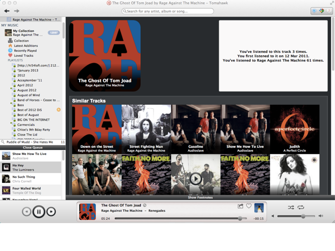The image size is (335, 251).
Task: Select queue item No Such Thing
Action: [x=31, y=179]
